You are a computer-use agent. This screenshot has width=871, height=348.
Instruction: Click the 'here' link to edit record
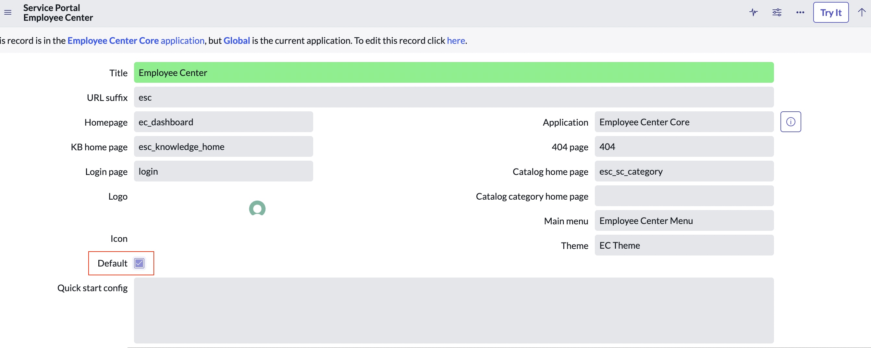456,40
